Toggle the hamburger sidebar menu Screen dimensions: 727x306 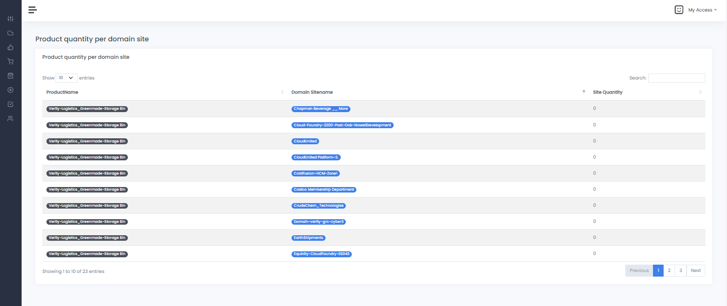click(x=32, y=10)
